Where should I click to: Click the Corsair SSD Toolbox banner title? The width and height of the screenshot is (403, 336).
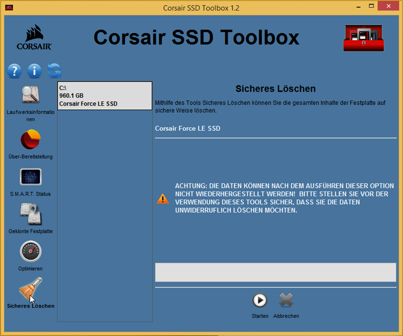[x=196, y=38]
